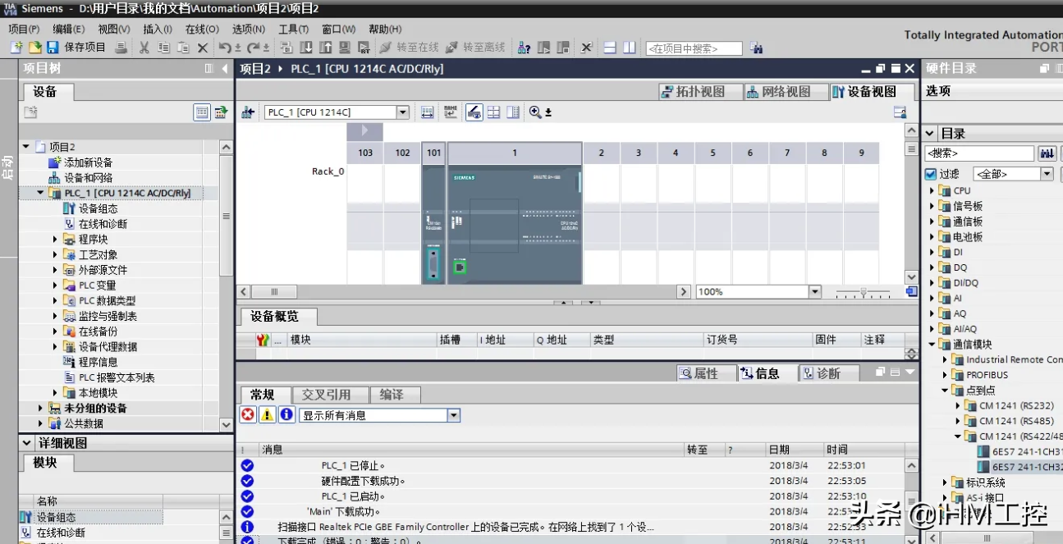Toggle the yellow warning message filter
The height and width of the screenshot is (544, 1063).
(268, 414)
